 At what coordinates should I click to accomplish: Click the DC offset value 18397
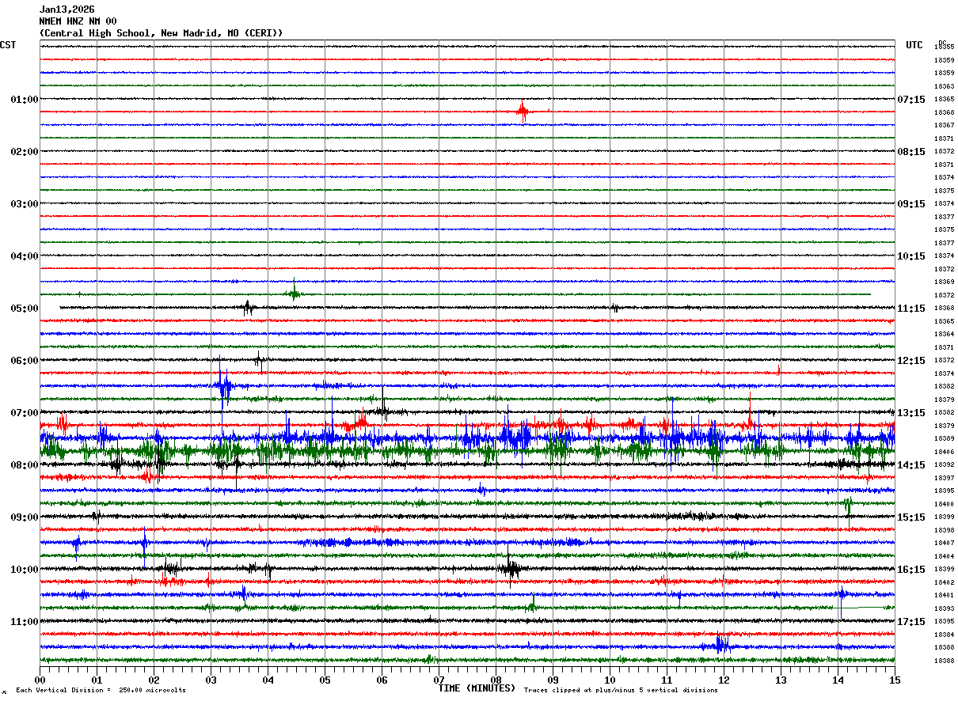point(944,478)
